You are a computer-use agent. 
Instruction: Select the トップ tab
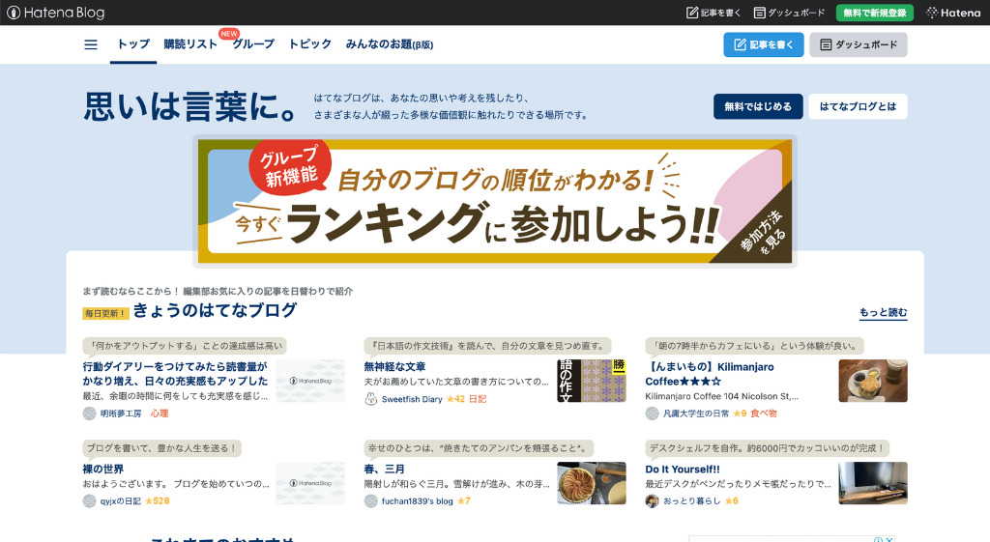pyautogui.click(x=133, y=44)
